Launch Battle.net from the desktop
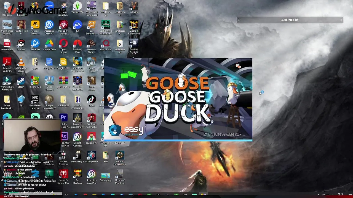 coord(35,45)
